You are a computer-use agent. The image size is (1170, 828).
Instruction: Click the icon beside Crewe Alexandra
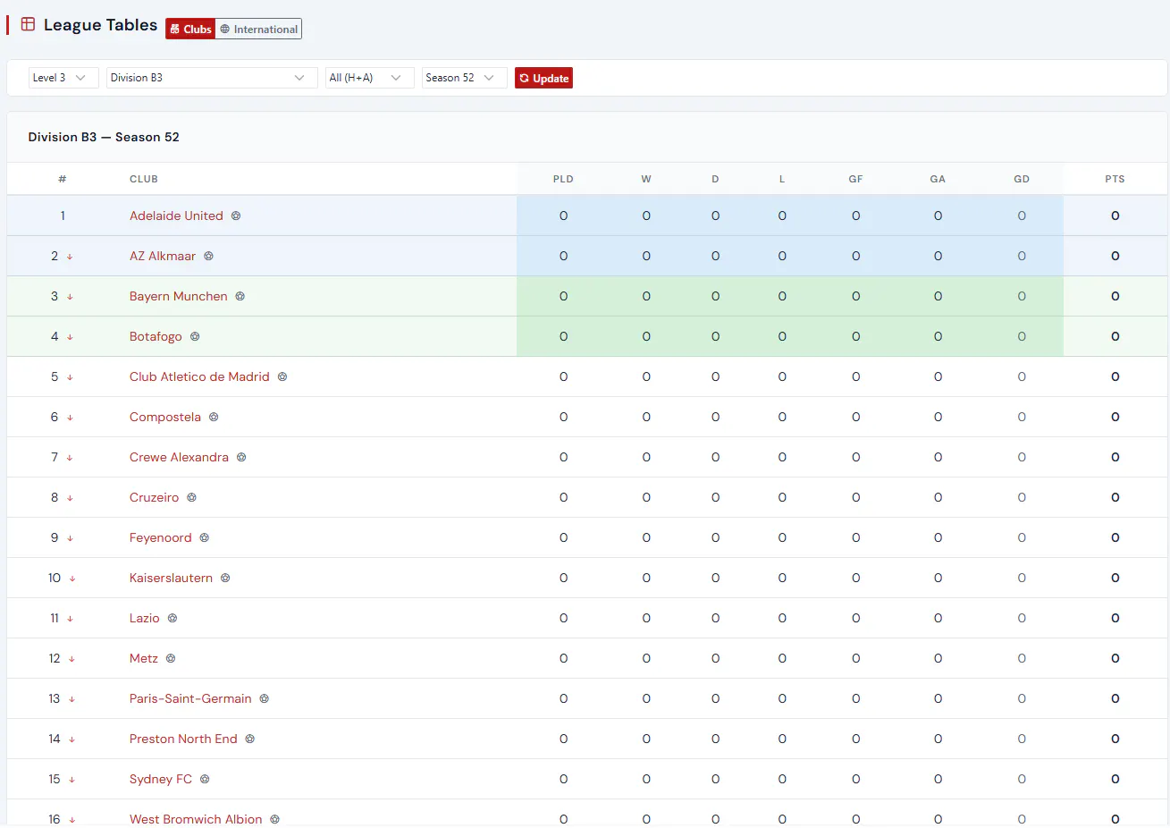[x=241, y=457]
